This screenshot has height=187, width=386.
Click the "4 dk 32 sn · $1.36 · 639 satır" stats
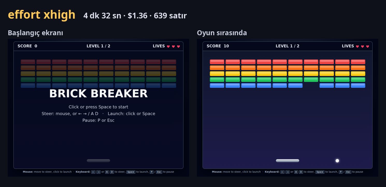(135, 16)
